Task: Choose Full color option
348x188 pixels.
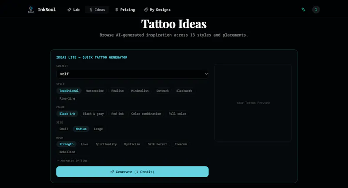Action: click(177, 114)
